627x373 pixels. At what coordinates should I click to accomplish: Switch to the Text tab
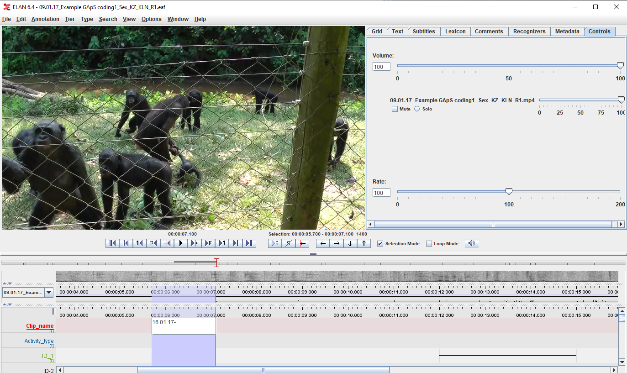(397, 32)
